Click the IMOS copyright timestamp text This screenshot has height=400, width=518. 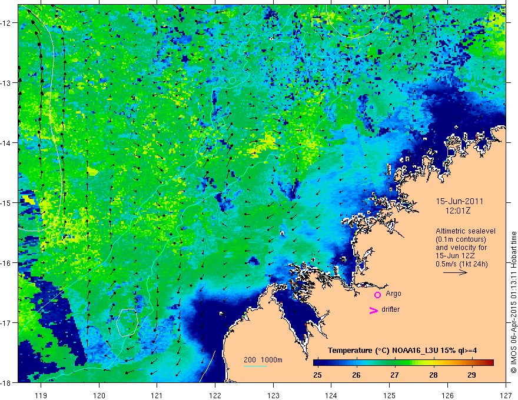pyautogui.click(x=514, y=302)
